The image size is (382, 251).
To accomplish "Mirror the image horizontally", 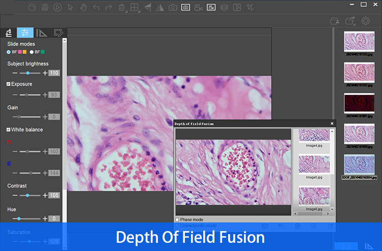I will pos(160,7).
